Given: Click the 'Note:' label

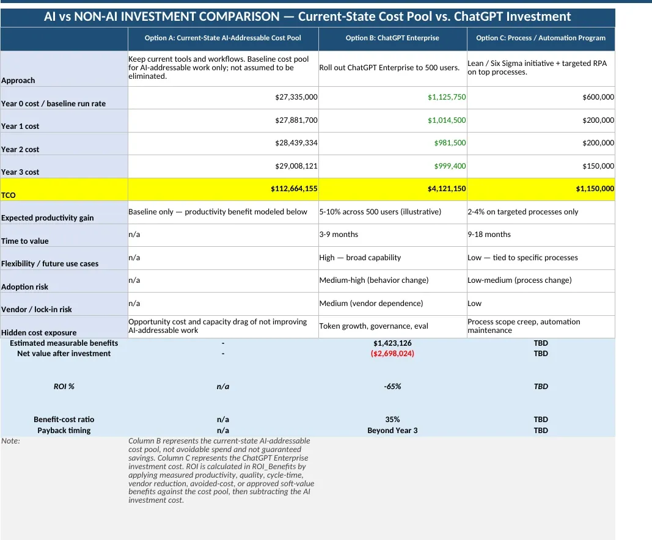Looking at the screenshot, I should click(10, 441).
